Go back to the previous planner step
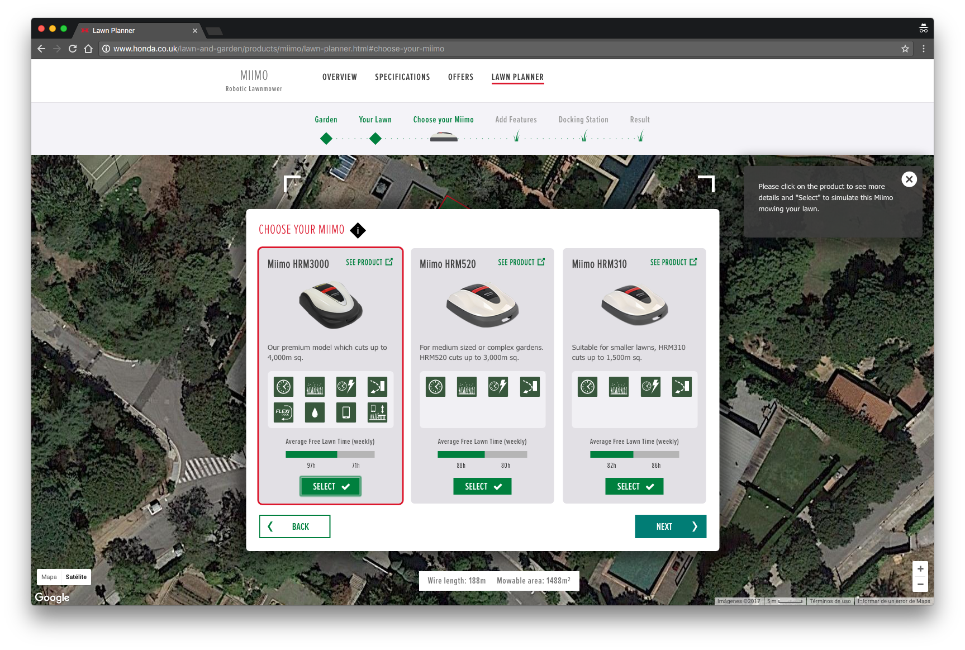 coord(294,526)
